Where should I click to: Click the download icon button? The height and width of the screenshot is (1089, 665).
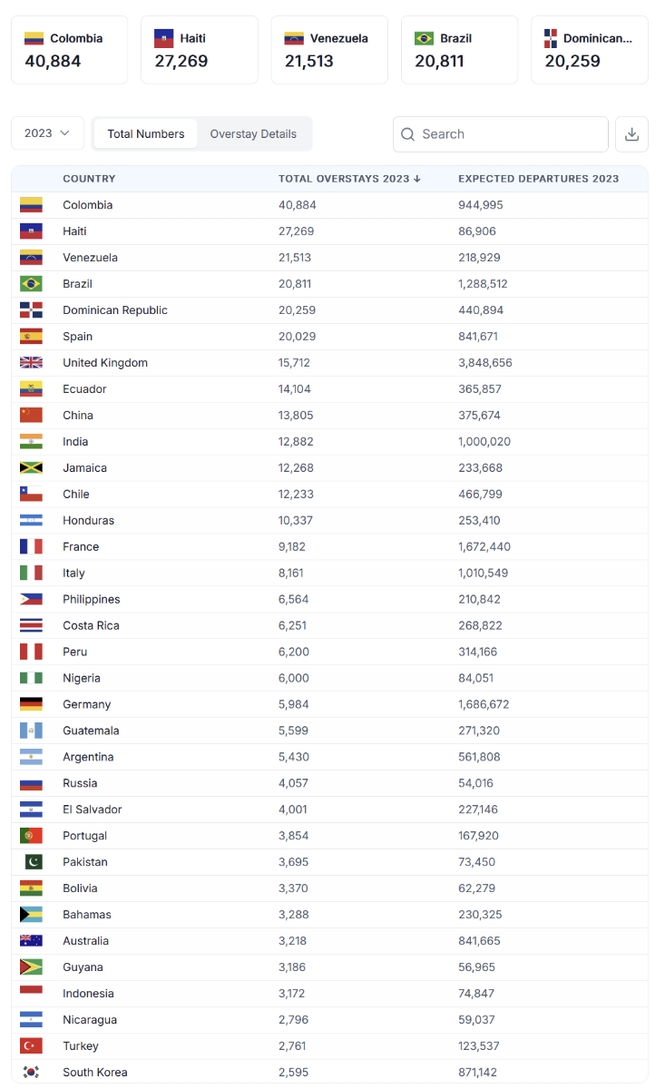tap(631, 134)
